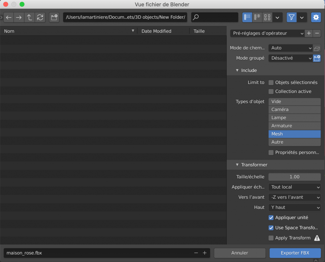Switch to vertical list display mode

tap(247, 17)
